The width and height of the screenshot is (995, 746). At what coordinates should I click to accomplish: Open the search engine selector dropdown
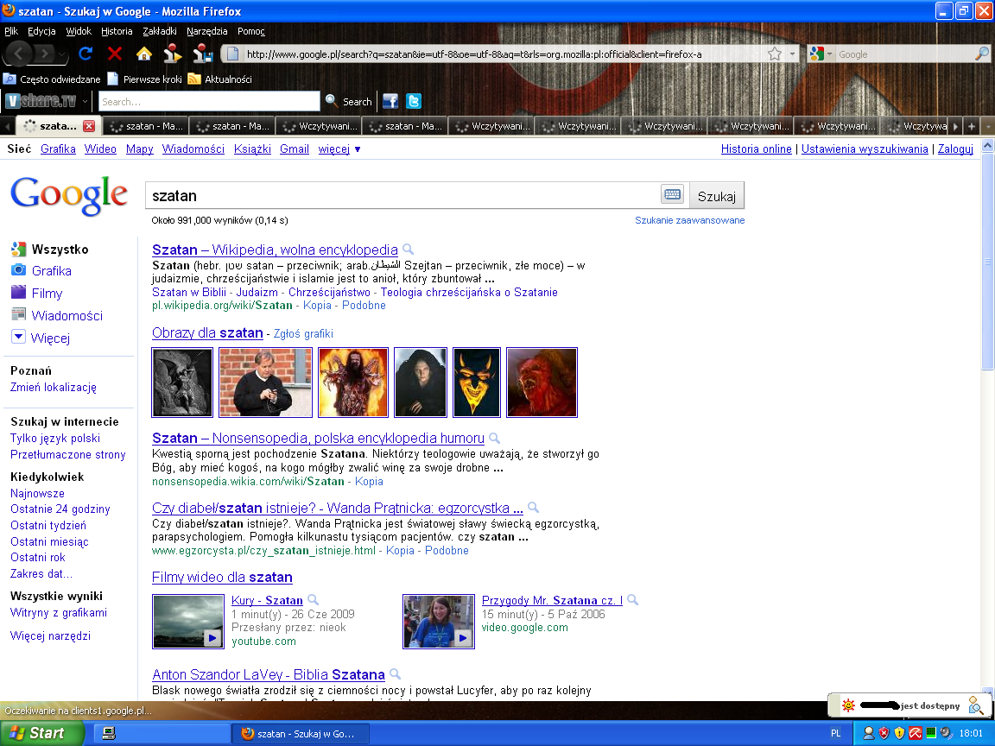pos(821,54)
